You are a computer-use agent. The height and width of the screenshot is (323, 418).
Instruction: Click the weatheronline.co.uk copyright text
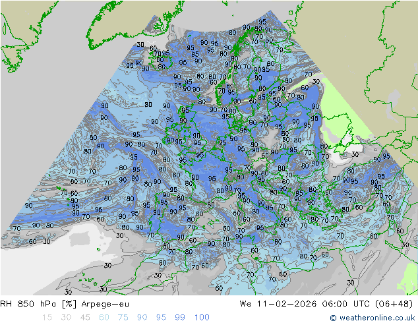pyautogui.click(x=373, y=318)
